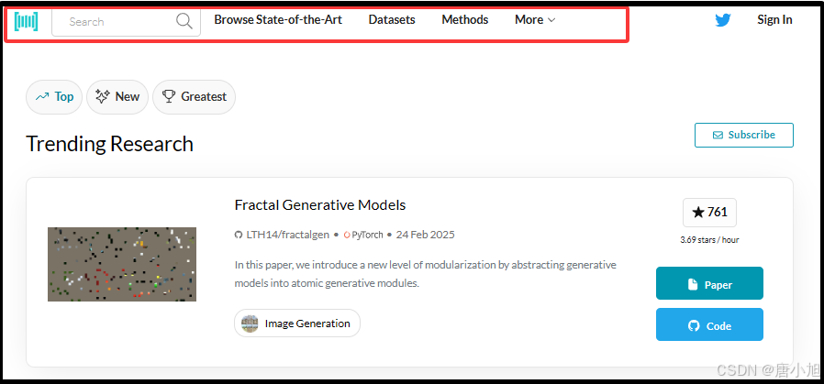
Task: Click the blue Paper button
Action: pos(709,284)
